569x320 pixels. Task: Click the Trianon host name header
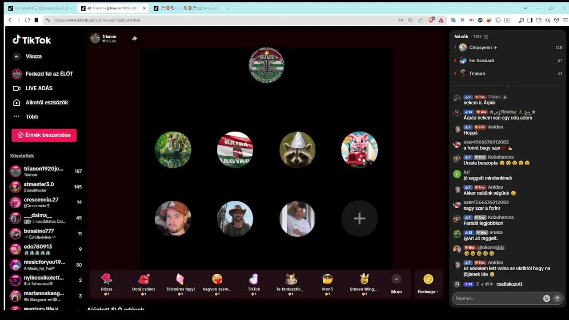coord(109,36)
